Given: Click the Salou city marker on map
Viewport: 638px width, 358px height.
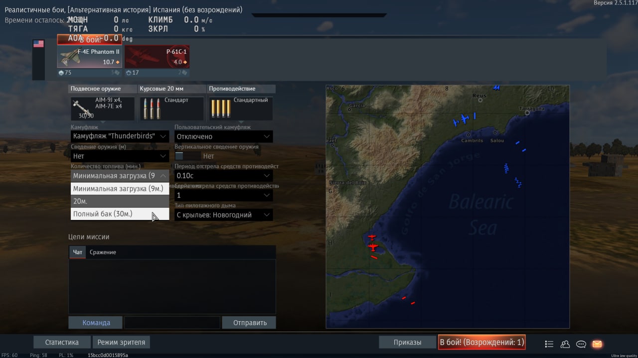Looking at the screenshot, I should coord(495,132).
